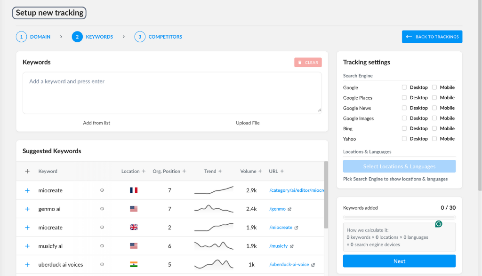
Task: Click suggested keywords table scrollbar
Action: [x=326, y=195]
